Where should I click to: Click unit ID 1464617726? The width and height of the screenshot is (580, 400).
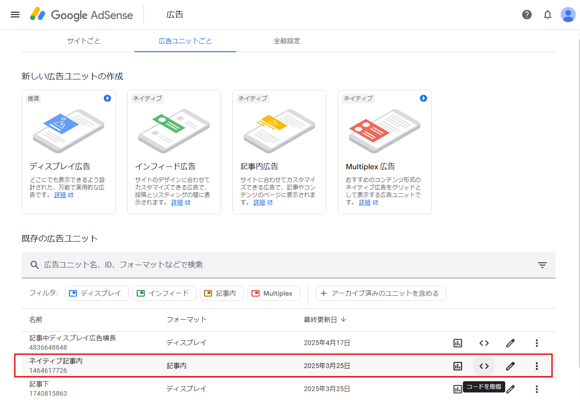(x=48, y=370)
